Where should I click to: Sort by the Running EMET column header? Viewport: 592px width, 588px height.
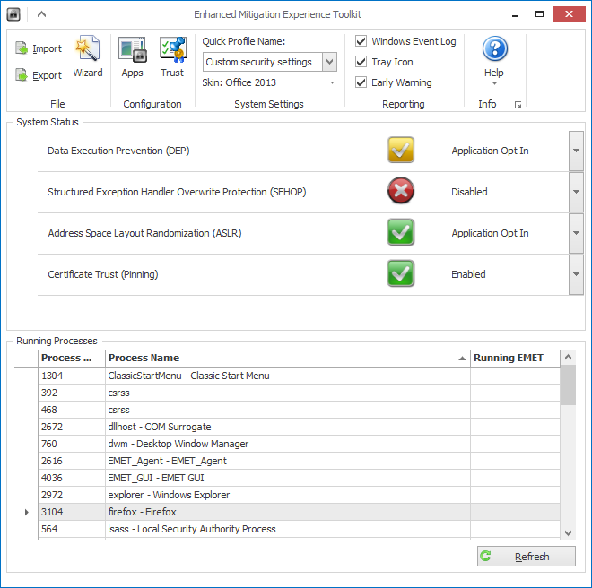515,358
